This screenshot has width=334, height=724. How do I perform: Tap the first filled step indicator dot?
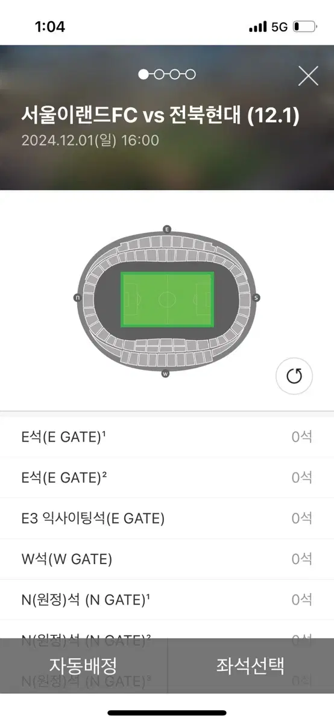143,74
